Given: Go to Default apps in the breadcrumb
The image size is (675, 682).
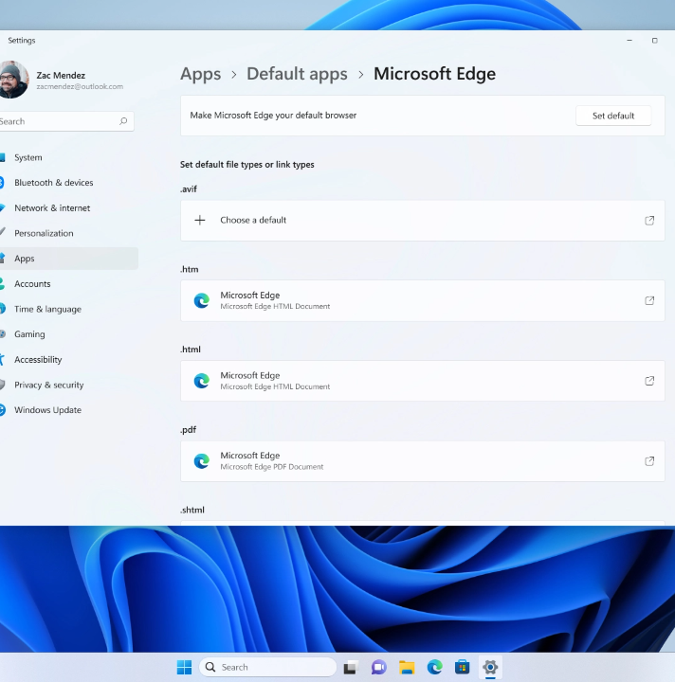Looking at the screenshot, I should tap(297, 74).
